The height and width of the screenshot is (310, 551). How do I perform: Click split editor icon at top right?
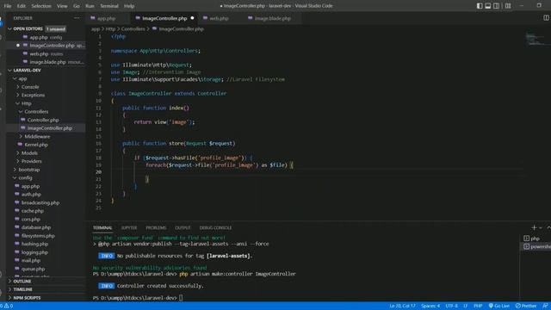click(546, 17)
